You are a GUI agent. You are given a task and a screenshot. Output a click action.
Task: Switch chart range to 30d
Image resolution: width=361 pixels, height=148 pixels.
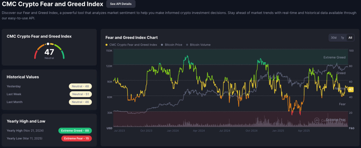pyautogui.click(x=334, y=38)
